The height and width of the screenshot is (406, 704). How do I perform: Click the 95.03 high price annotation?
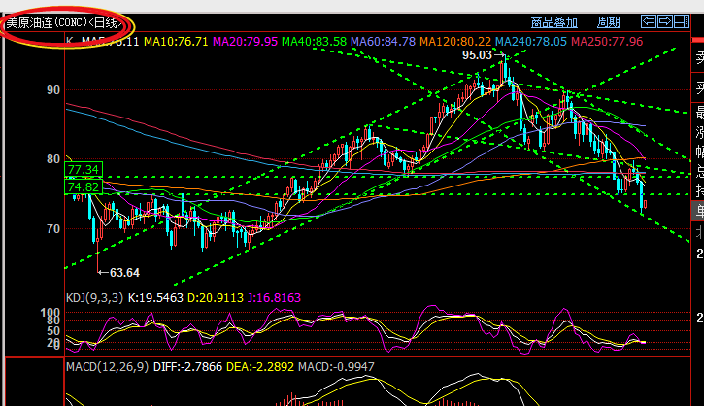[x=478, y=55]
